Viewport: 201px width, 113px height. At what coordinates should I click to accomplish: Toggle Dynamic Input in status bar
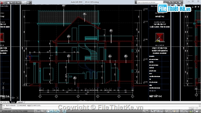coord(58,111)
